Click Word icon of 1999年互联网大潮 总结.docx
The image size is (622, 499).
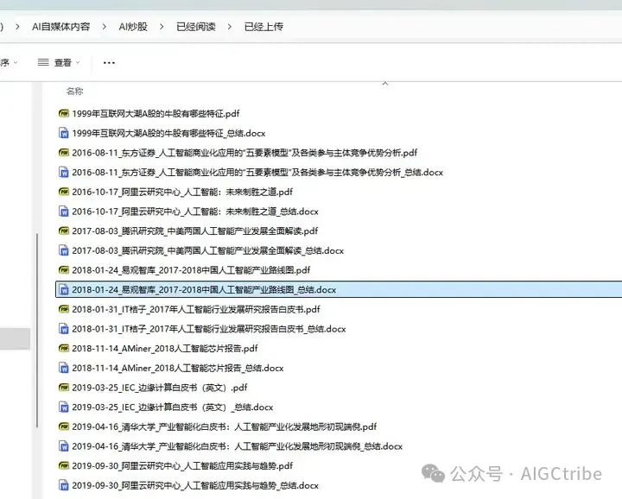64,133
